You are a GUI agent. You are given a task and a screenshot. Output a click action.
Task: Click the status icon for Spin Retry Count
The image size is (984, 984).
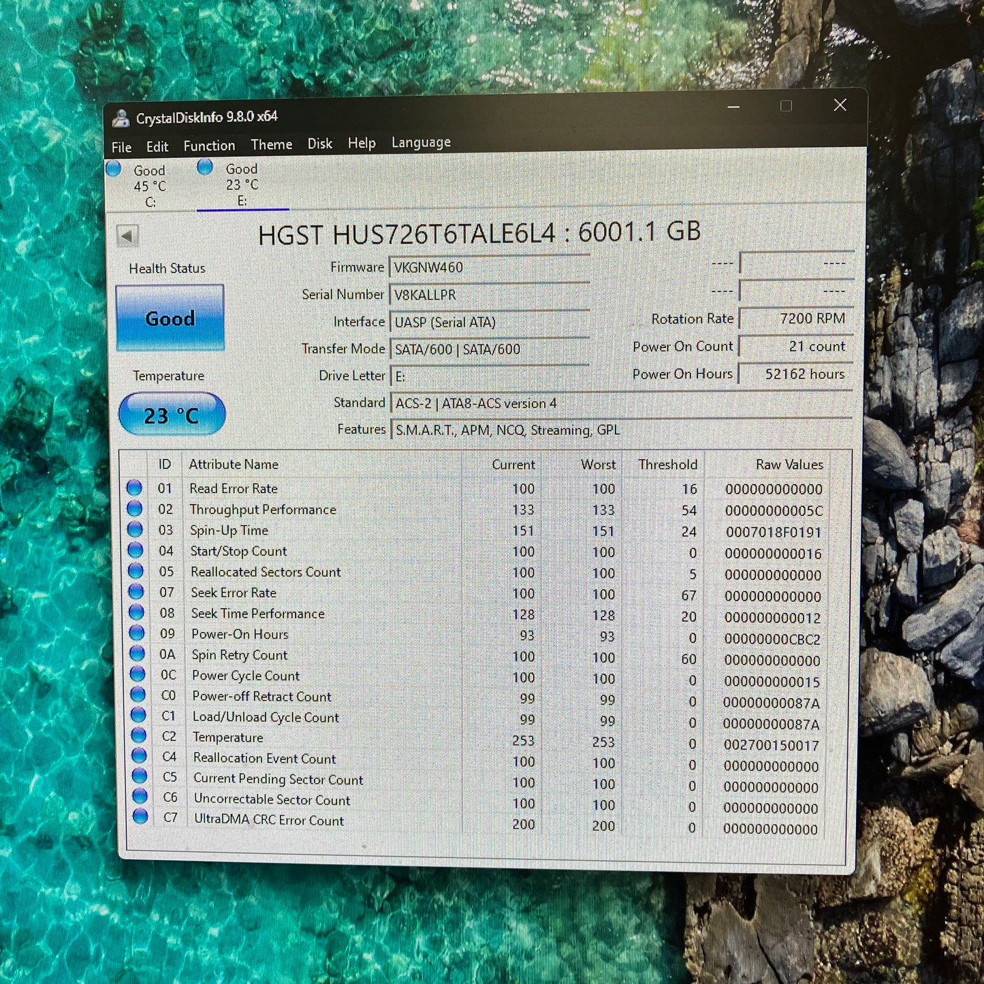(x=137, y=654)
